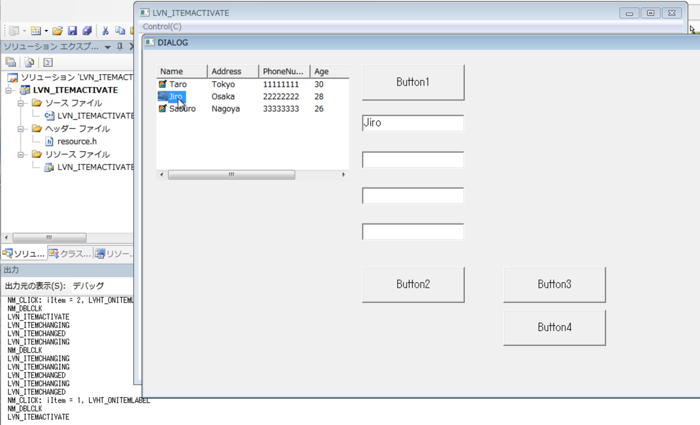
Task: Click the Name column header
Action: tap(182, 71)
